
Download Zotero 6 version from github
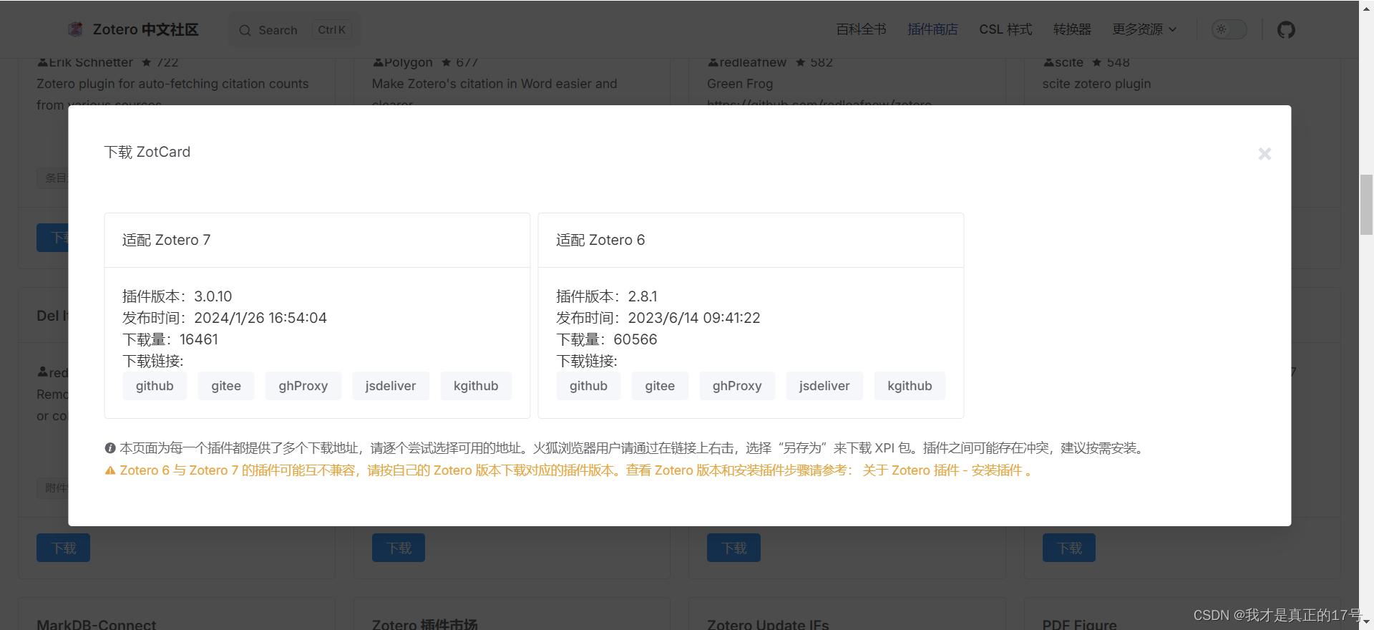tap(588, 386)
